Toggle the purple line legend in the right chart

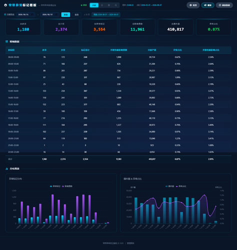181,186
